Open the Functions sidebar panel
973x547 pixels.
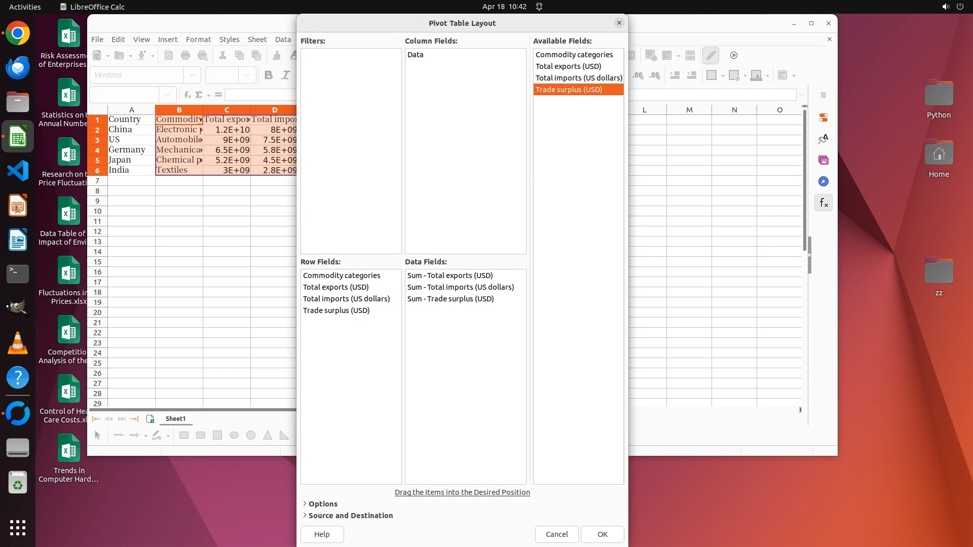point(824,203)
